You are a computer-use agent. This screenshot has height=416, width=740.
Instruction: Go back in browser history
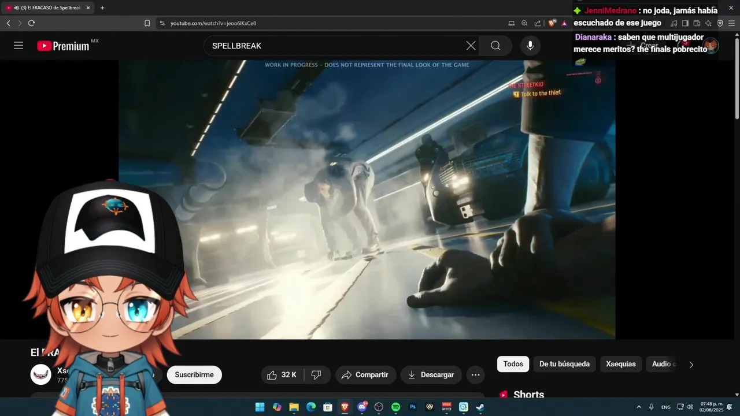(x=8, y=23)
